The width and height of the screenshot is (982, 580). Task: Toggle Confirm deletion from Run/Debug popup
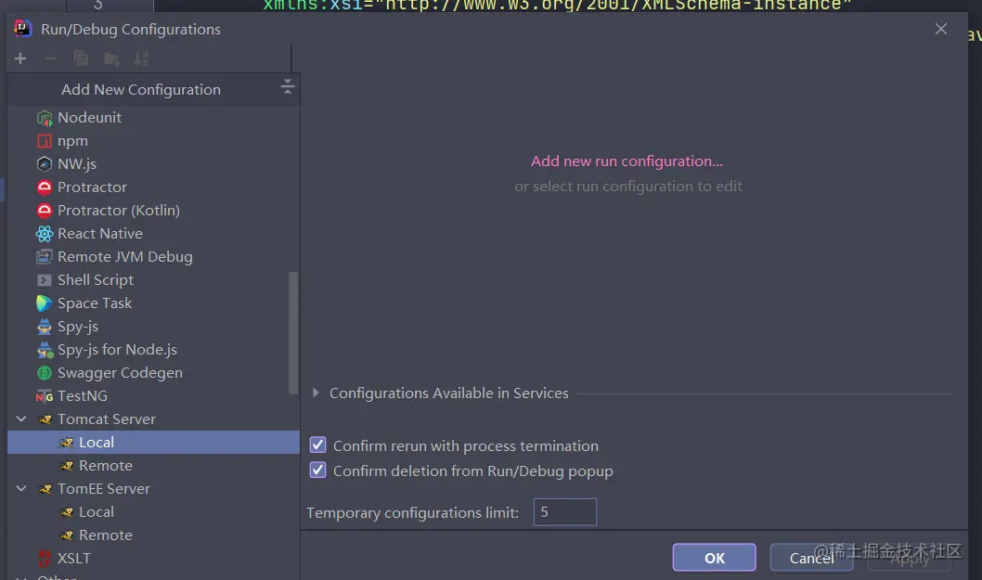click(318, 470)
